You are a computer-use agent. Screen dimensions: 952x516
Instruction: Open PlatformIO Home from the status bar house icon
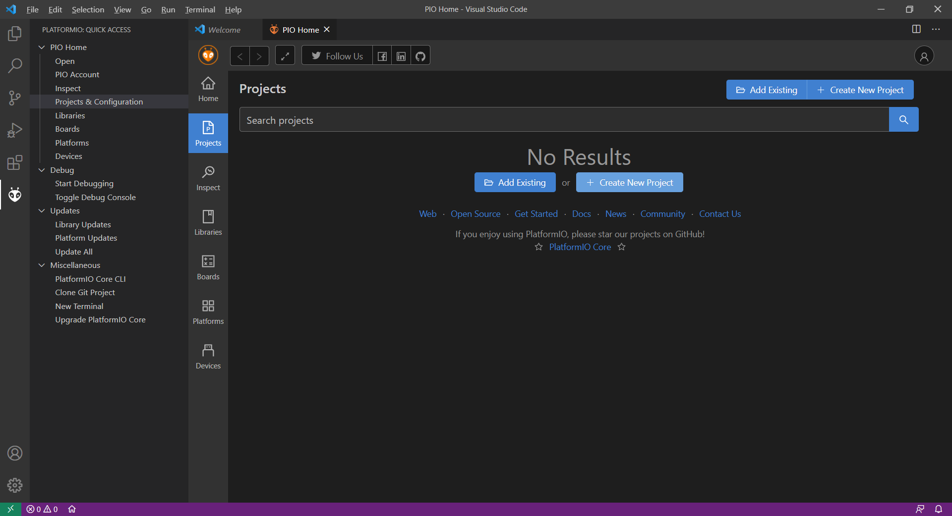(72, 509)
